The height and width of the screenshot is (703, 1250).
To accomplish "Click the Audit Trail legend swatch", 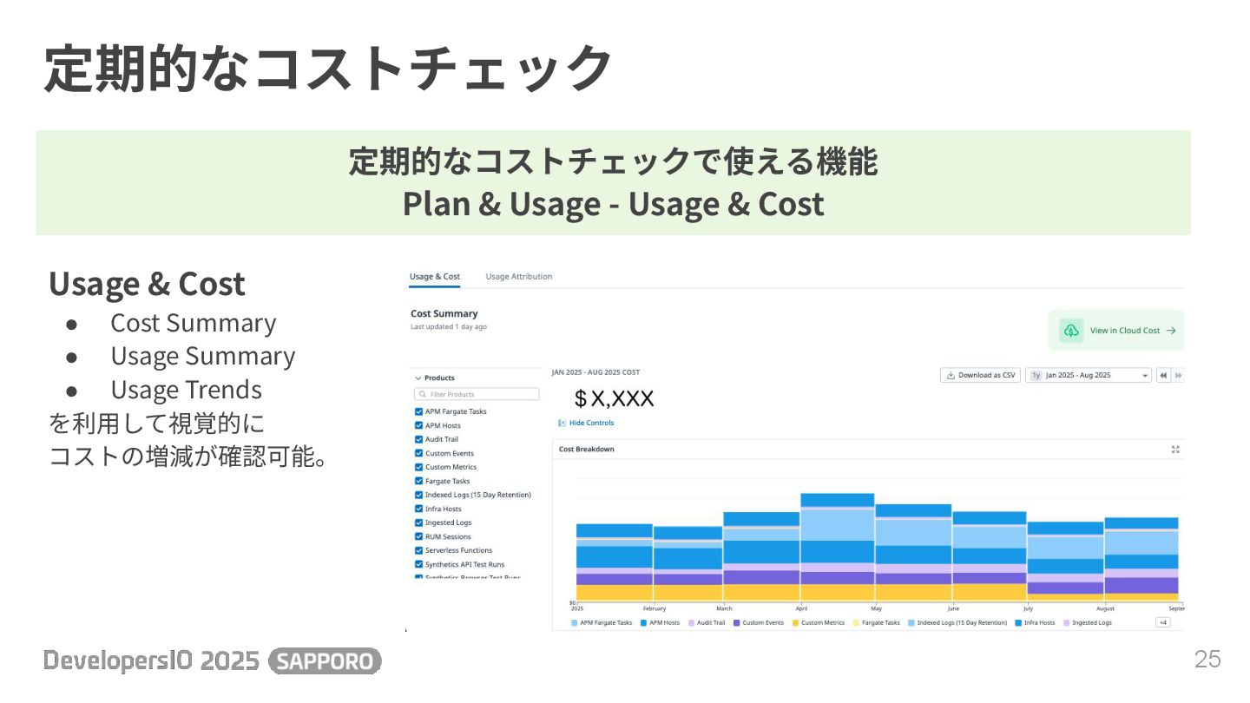I will point(692,623).
